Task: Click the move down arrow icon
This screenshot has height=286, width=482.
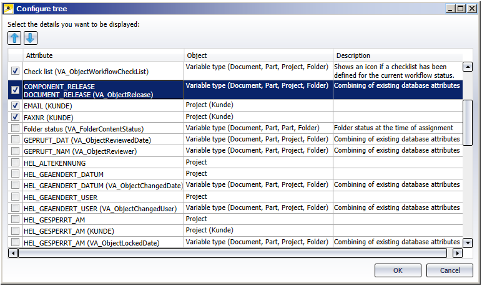Action: [31, 38]
